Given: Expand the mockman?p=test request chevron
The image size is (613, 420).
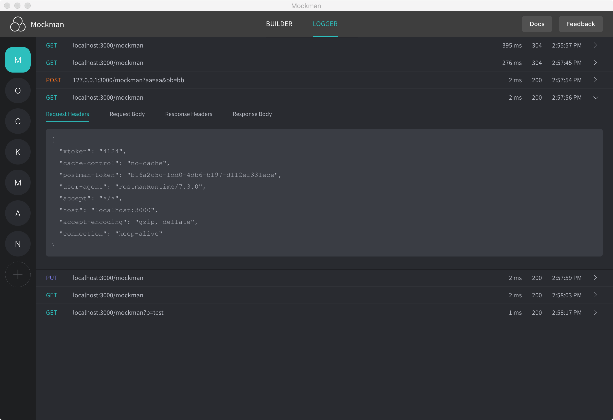Looking at the screenshot, I should click(x=595, y=312).
